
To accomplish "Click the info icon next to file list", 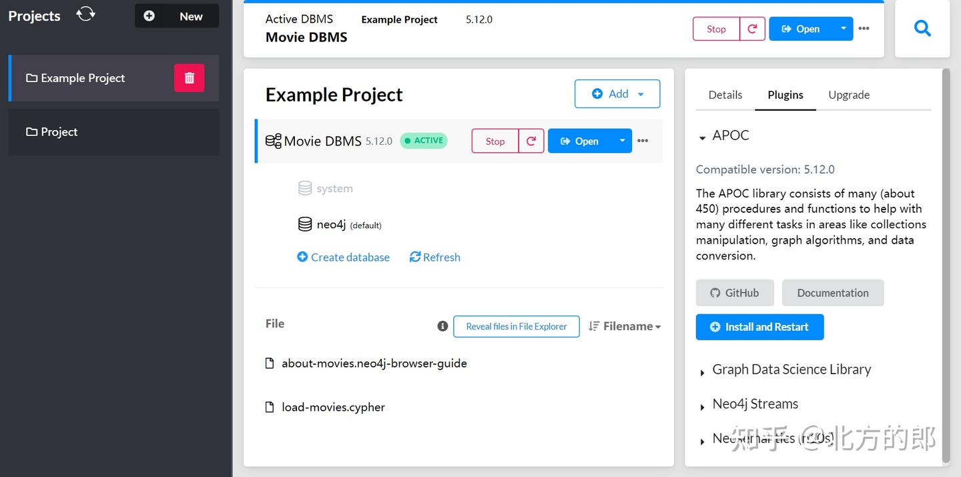I will point(442,326).
